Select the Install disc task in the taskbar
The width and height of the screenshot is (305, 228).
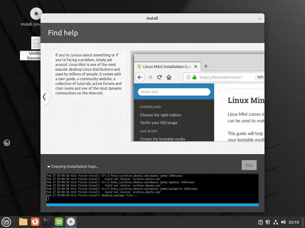point(71,222)
